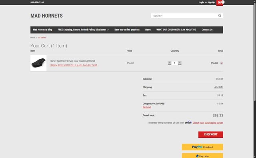Click the Sign Up link
The width and height of the screenshot is (256, 158).
tap(211, 2)
